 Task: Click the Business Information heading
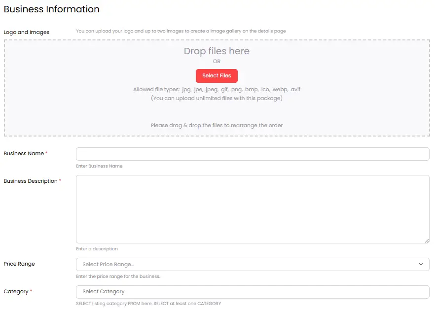52,9
